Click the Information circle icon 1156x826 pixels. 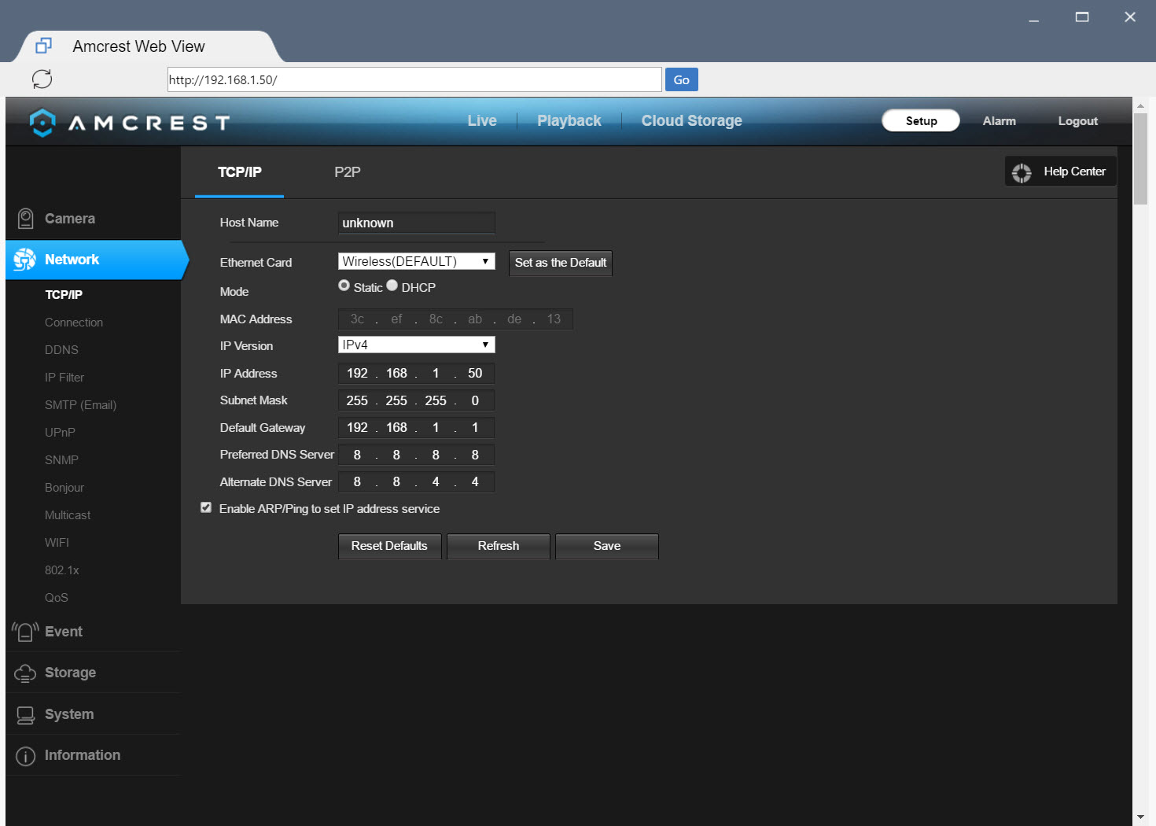[25, 756]
